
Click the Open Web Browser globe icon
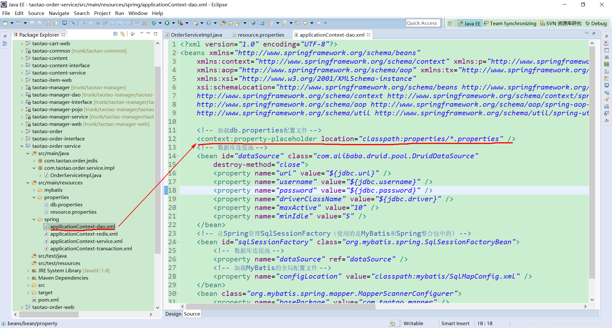point(253,23)
